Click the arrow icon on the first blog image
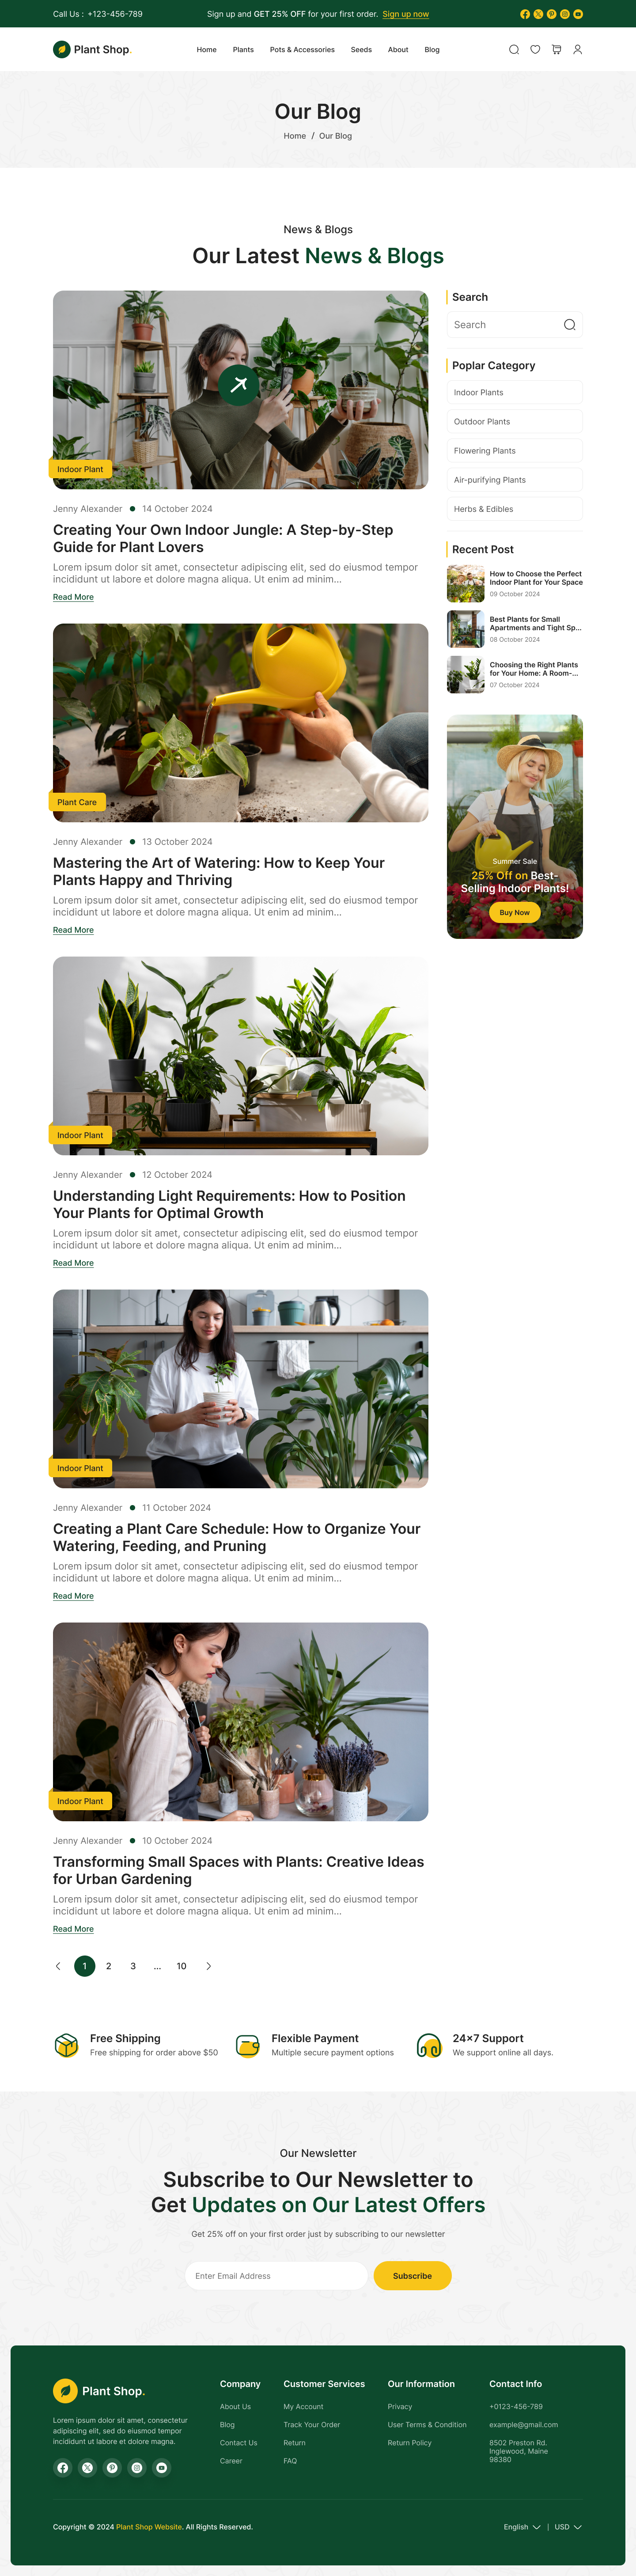636x2576 pixels. pos(239,384)
